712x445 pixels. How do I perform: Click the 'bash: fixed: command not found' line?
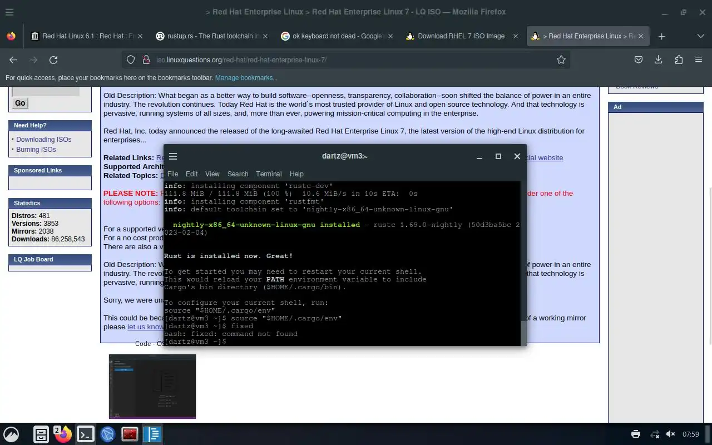point(231,334)
